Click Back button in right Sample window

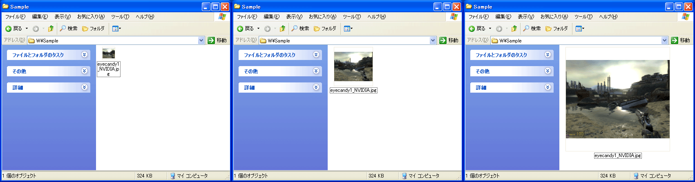(x=477, y=29)
